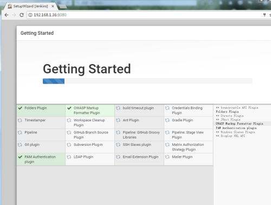Select the Mailer Plugin text

point(182,157)
